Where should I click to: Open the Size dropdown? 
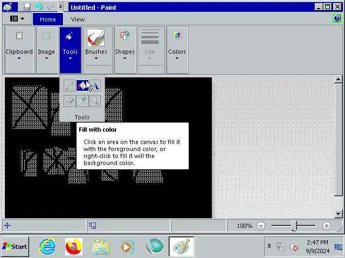coord(149,50)
